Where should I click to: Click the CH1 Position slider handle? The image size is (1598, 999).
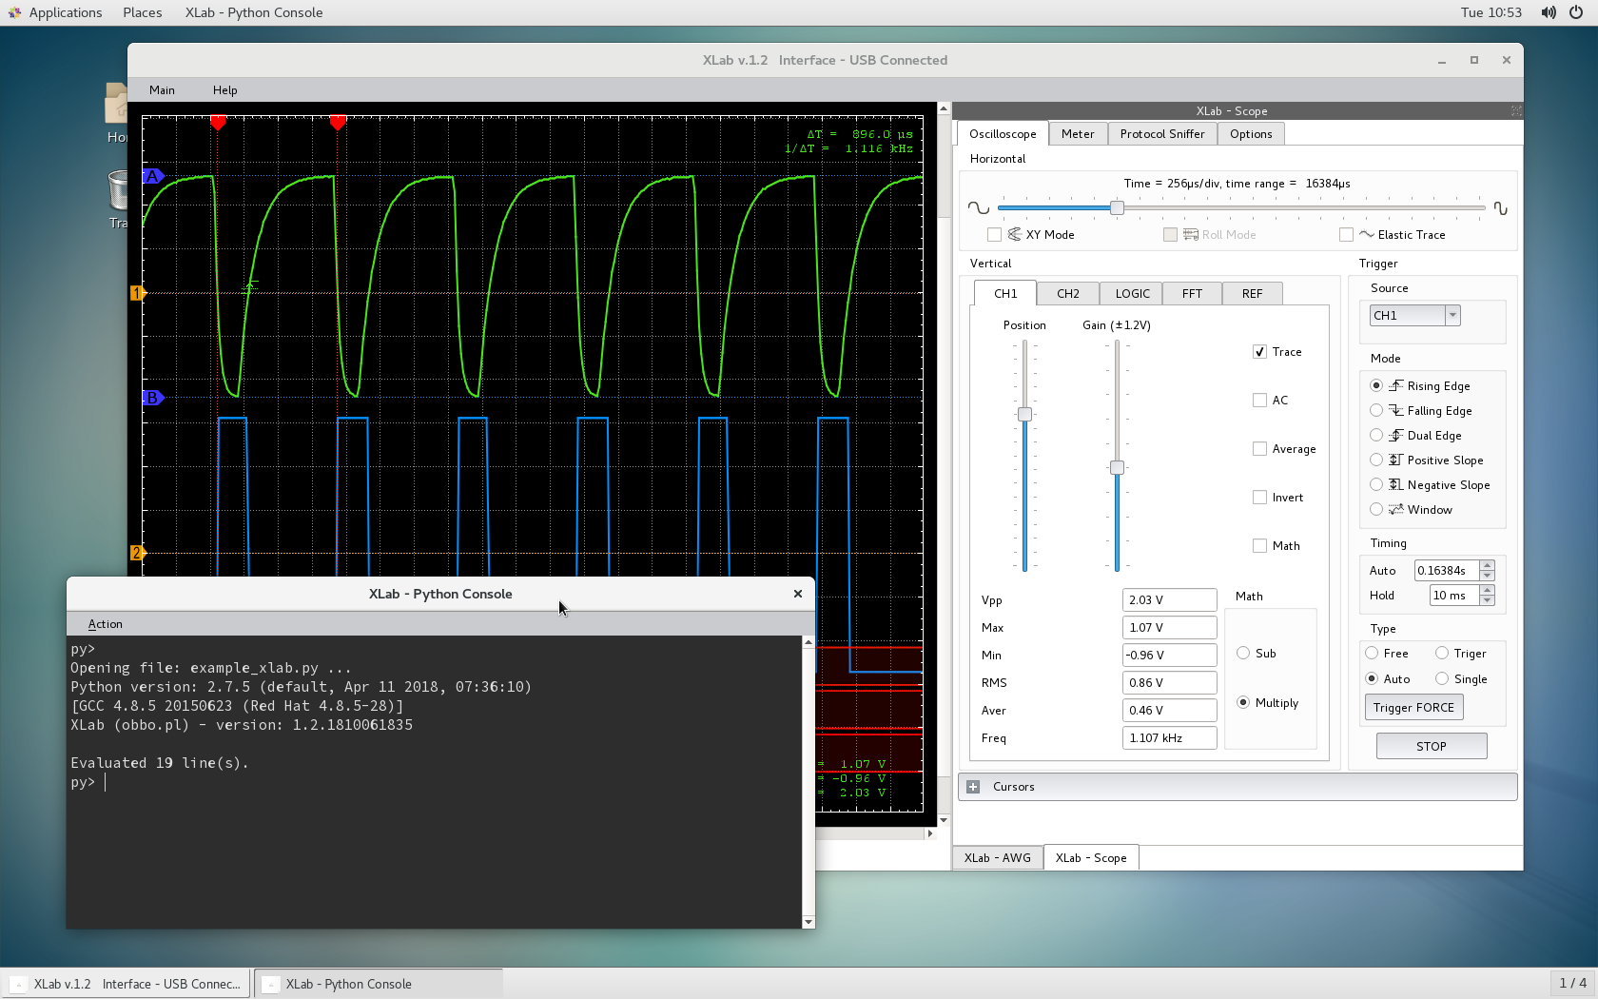[x=1024, y=414]
